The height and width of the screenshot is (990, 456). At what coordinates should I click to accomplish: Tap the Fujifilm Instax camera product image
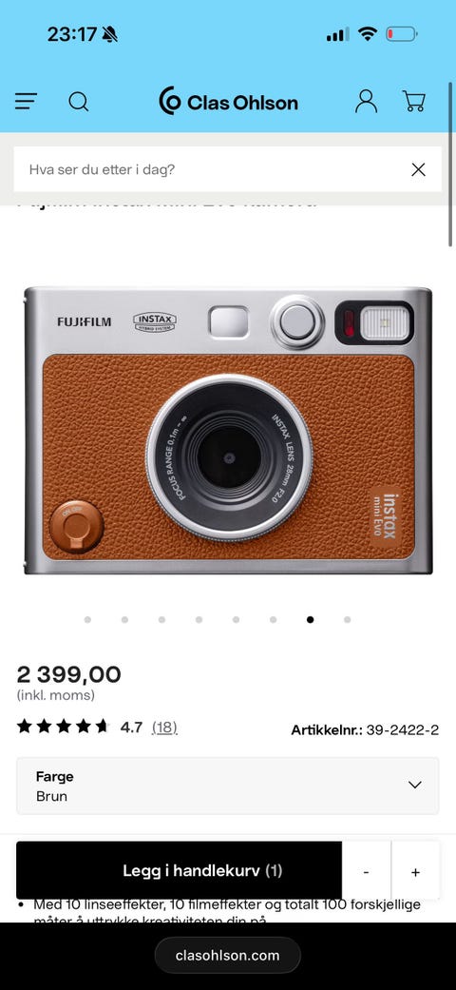[228, 431]
